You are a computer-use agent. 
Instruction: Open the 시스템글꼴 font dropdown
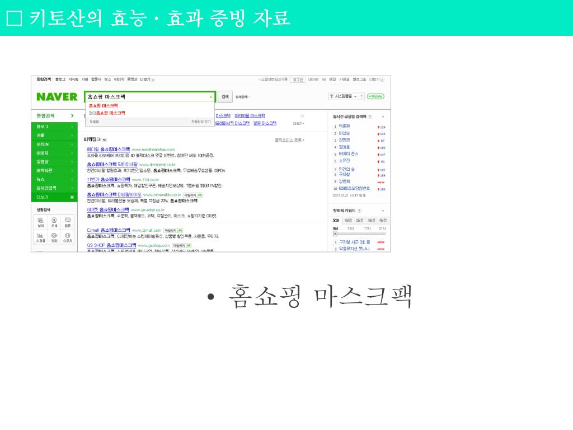click(344, 96)
